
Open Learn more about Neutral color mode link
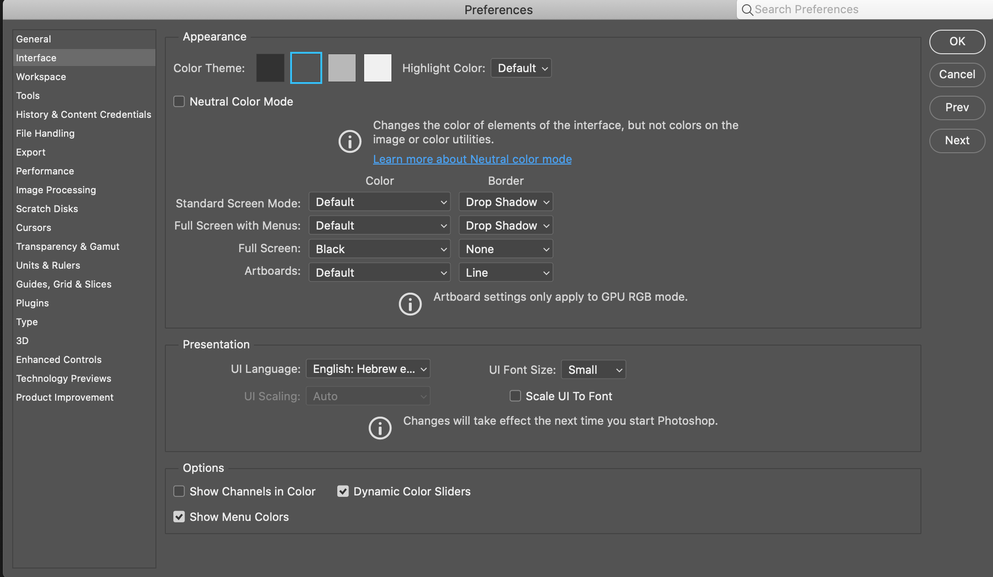[x=472, y=159]
